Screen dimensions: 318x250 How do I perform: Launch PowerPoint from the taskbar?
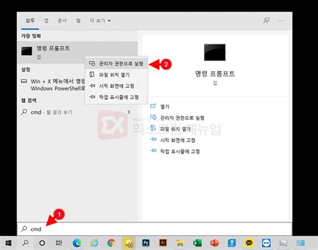[x=215, y=243]
